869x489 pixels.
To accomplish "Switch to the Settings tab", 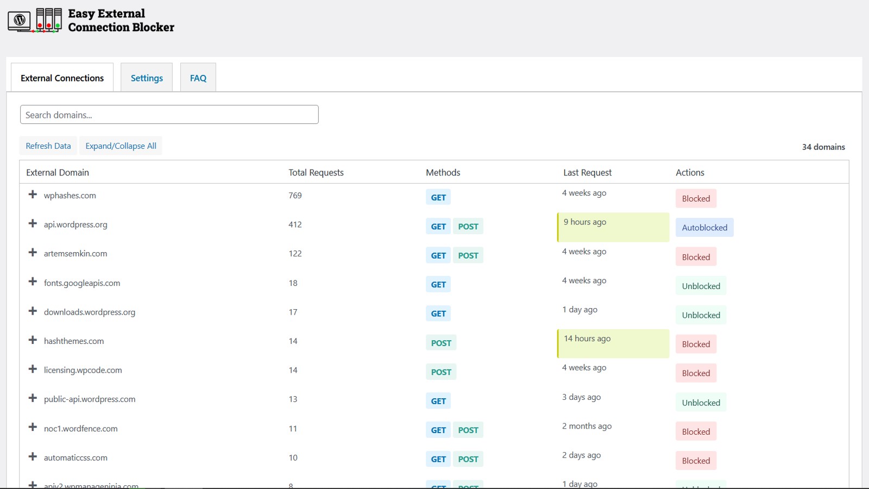I will pos(147,78).
